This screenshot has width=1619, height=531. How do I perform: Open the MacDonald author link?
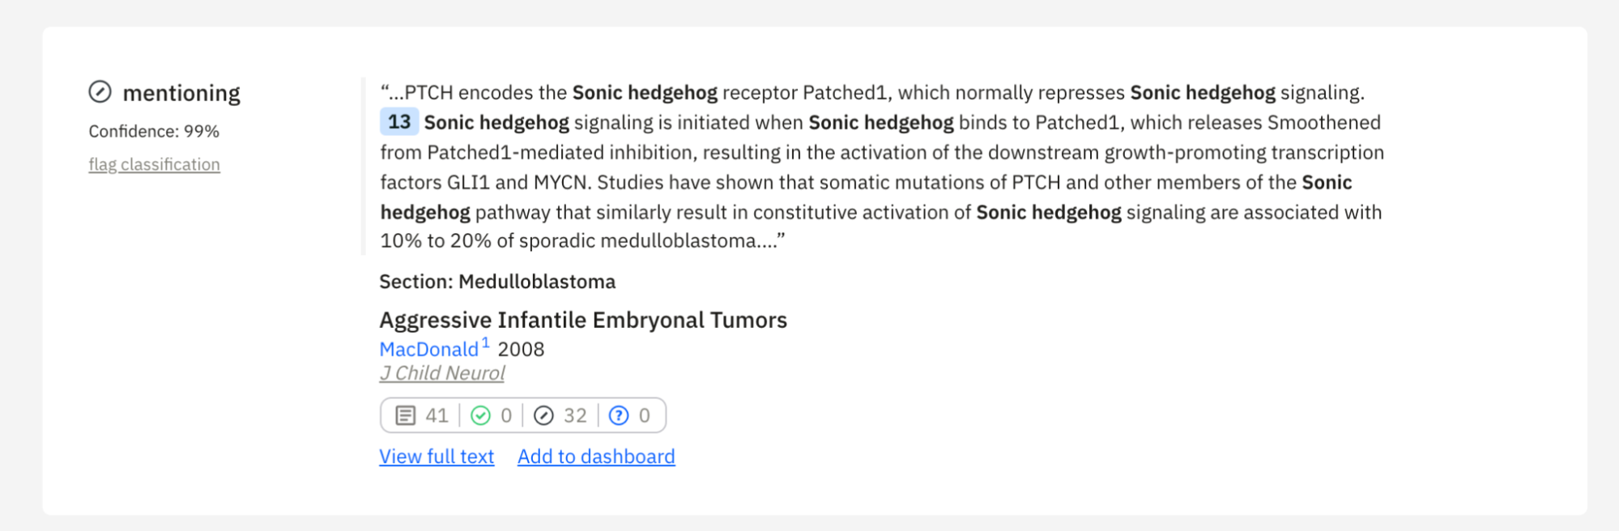427,348
